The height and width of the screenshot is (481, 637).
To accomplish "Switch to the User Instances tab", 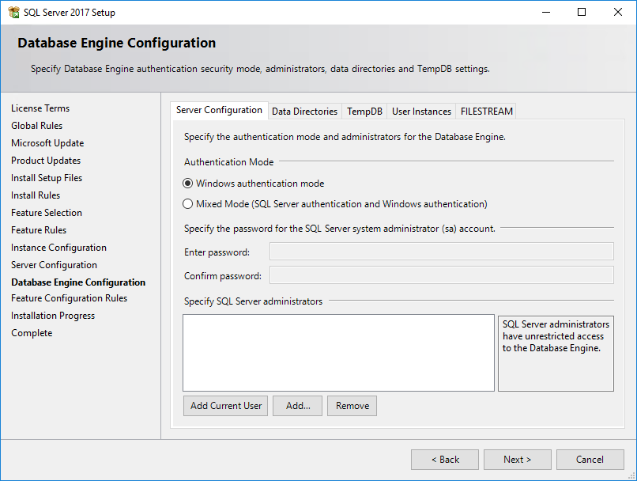I will (421, 112).
